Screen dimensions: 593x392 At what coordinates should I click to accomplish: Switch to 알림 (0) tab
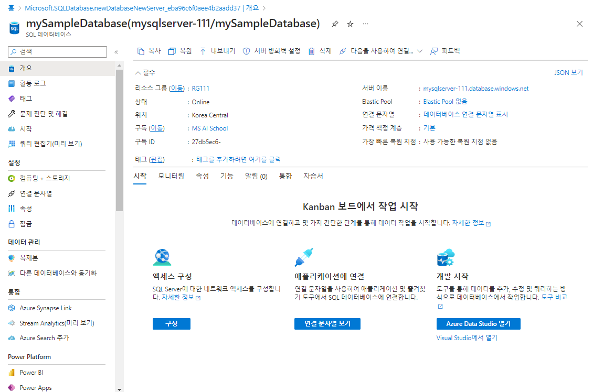click(x=256, y=177)
